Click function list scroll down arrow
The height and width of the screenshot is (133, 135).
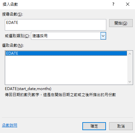pyautogui.click(x=130, y=81)
